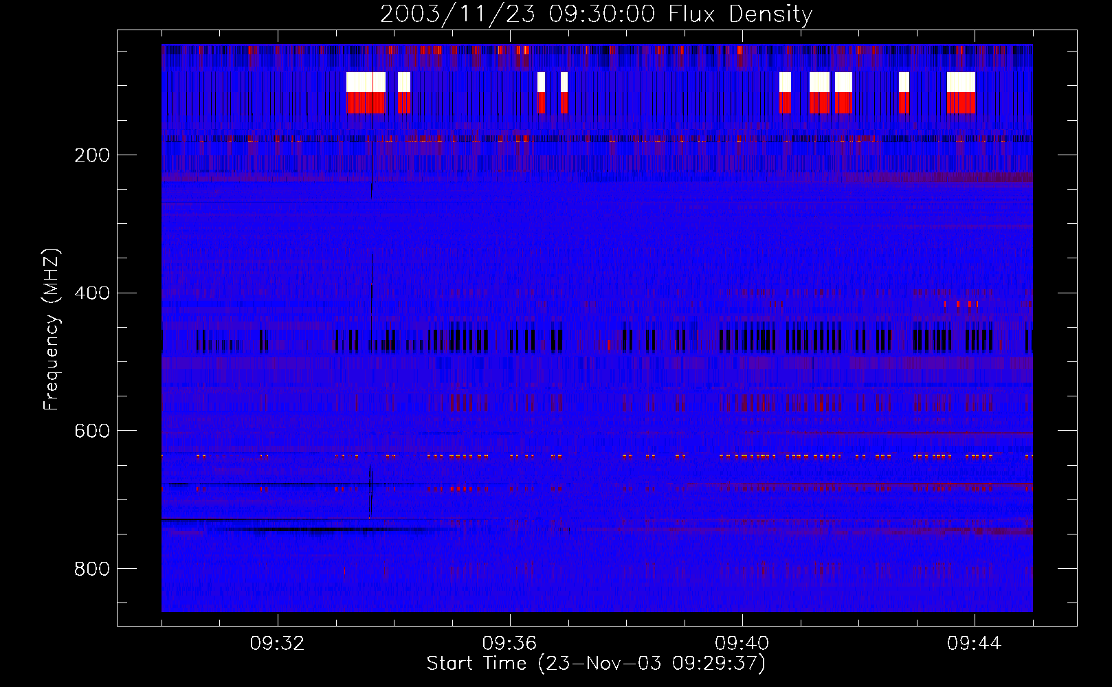Image resolution: width=1112 pixels, height=687 pixels.
Task: Click the 'Frequency (MHZ)' axis label
Action: coord(52,329)
